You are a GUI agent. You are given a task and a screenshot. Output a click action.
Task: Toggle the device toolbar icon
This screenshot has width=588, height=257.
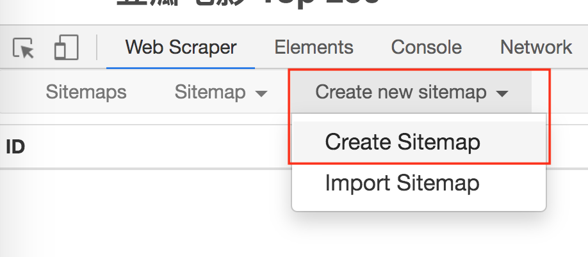[65, 47]
